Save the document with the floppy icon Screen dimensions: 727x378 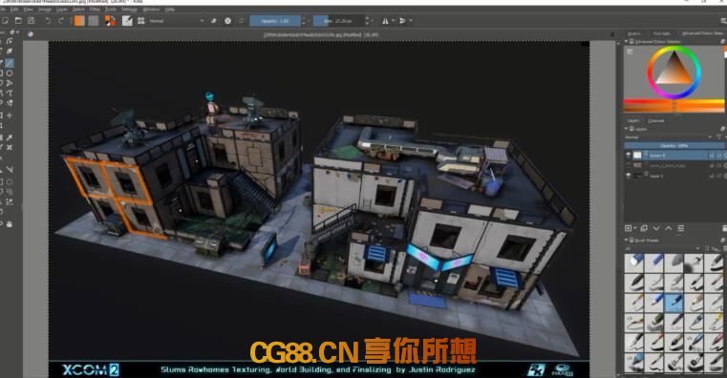32,20
